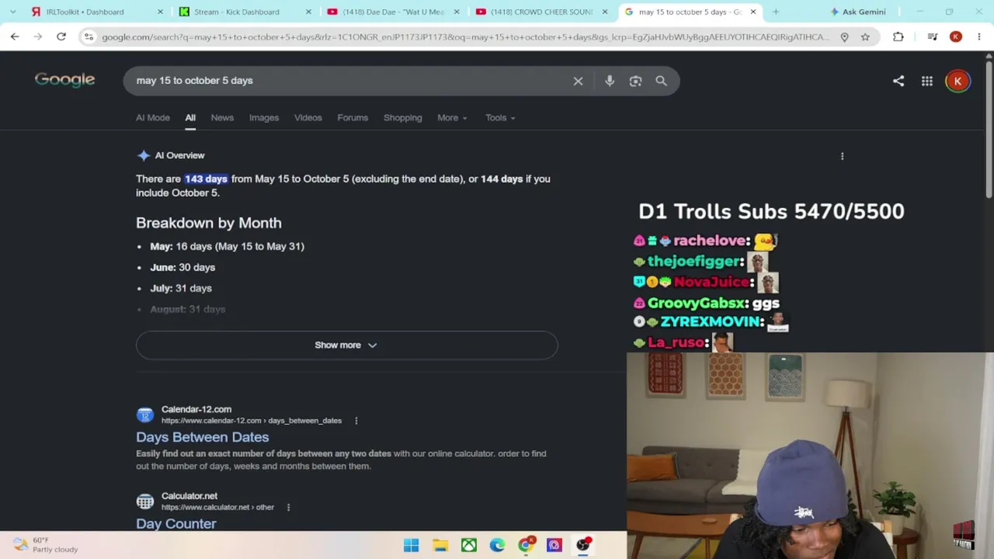Open the Xbox app on taskbar
994x559 pixels.
click(469, 545)
